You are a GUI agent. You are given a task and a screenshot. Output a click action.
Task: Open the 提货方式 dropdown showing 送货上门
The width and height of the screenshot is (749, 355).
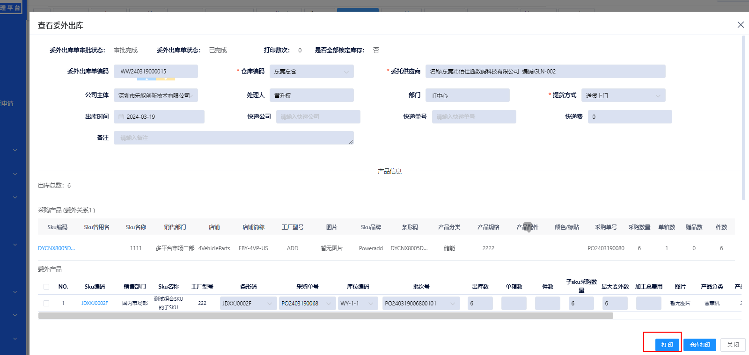(x=623, y=95)
